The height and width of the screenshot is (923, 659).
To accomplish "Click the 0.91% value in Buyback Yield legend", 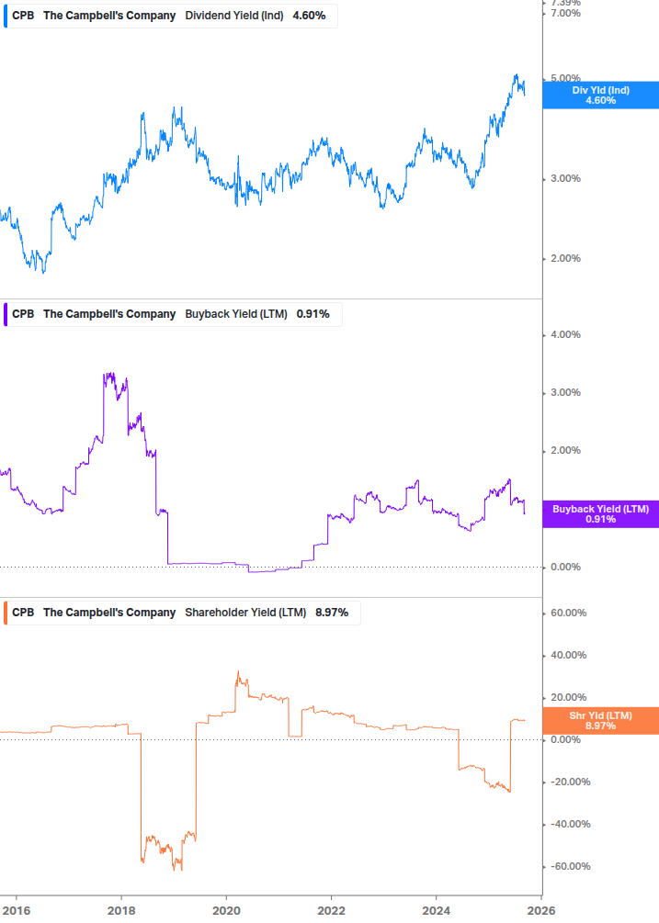I will pyautogui.click(x=312, y=314).
